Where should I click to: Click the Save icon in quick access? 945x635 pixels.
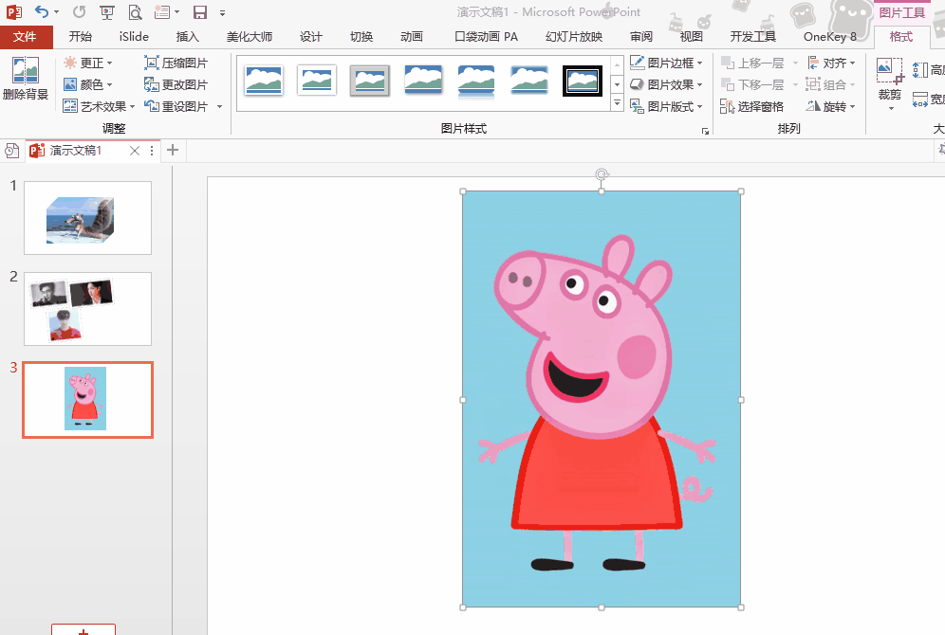(x=200, y=12)
